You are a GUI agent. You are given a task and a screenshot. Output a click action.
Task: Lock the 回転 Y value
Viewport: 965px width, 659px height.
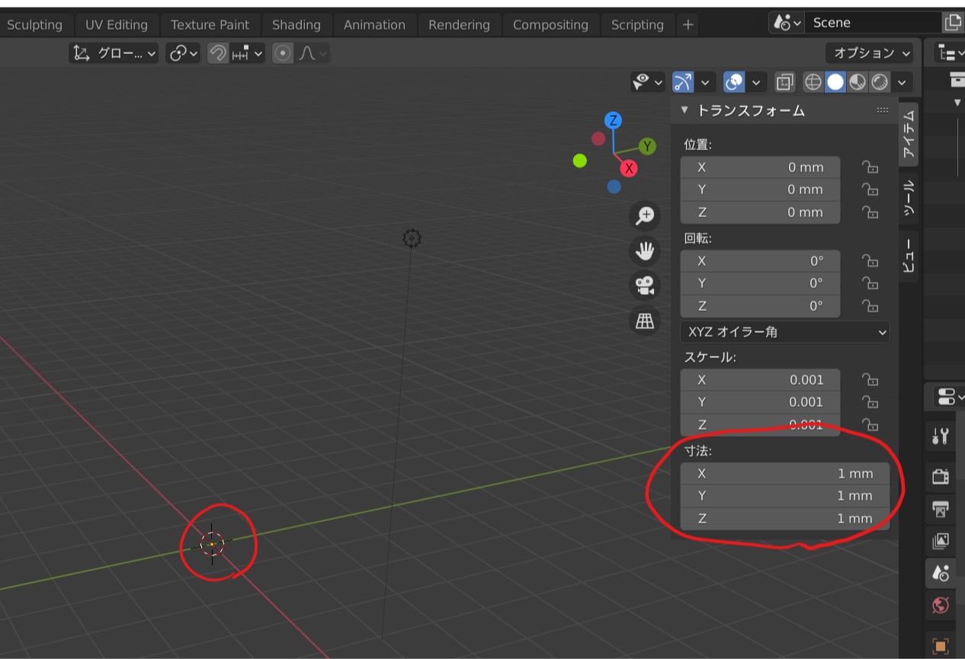click(870, 283)
